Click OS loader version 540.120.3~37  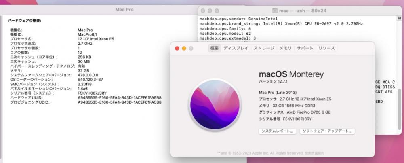(x=90, y=80)
